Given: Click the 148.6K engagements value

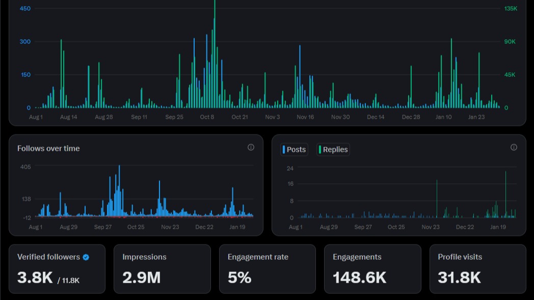Looking at the screenshot, I should [360, 278].
